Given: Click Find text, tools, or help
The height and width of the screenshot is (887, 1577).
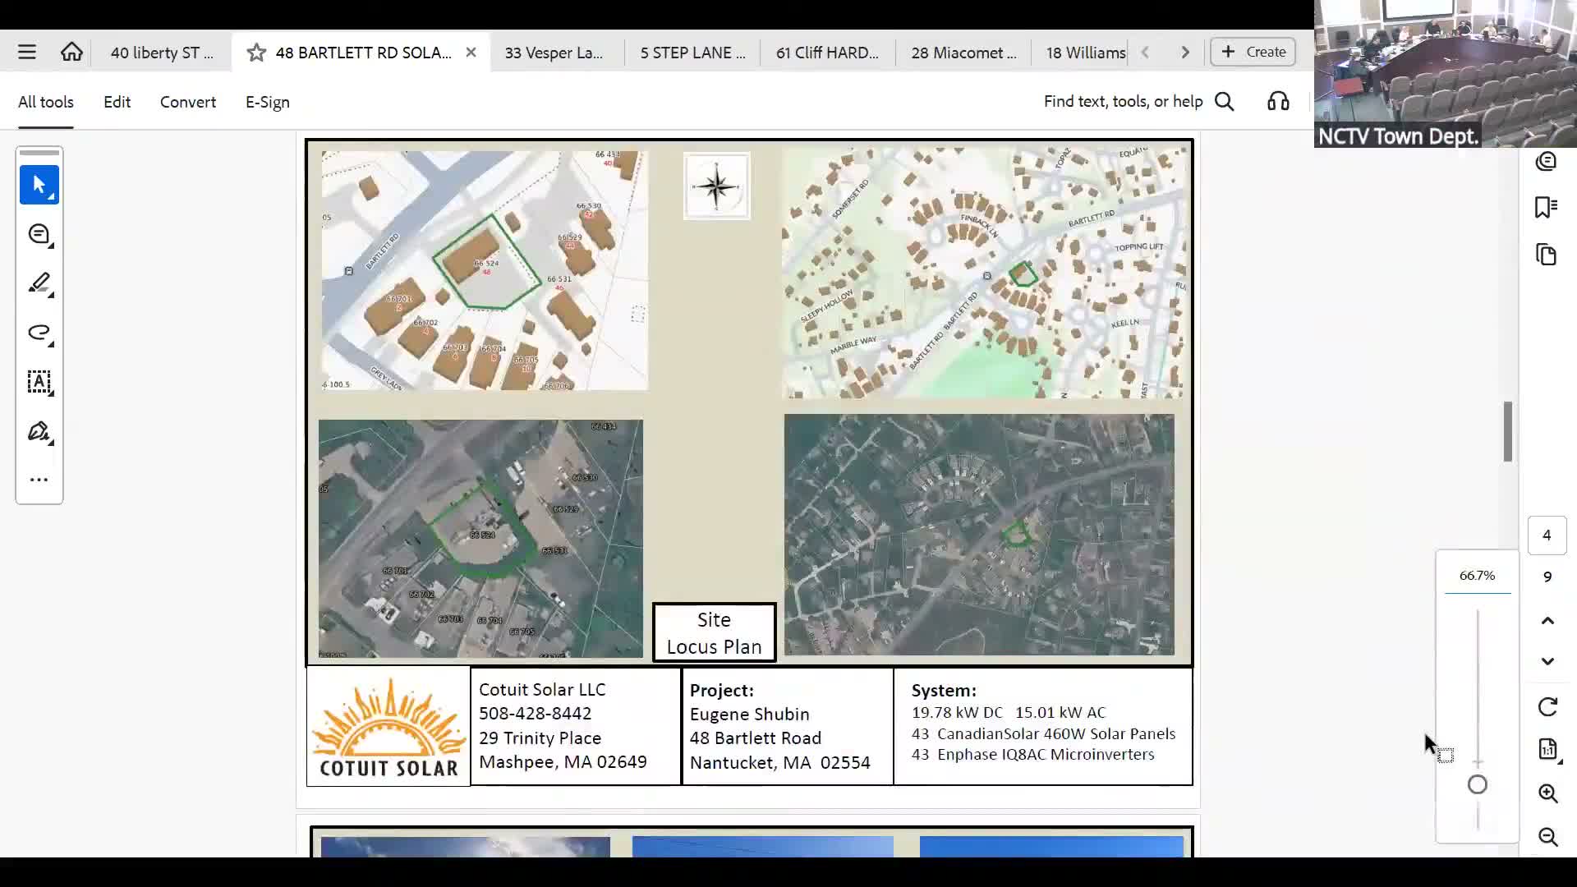Looking at the screenshot, I should tap(1123, 101).
